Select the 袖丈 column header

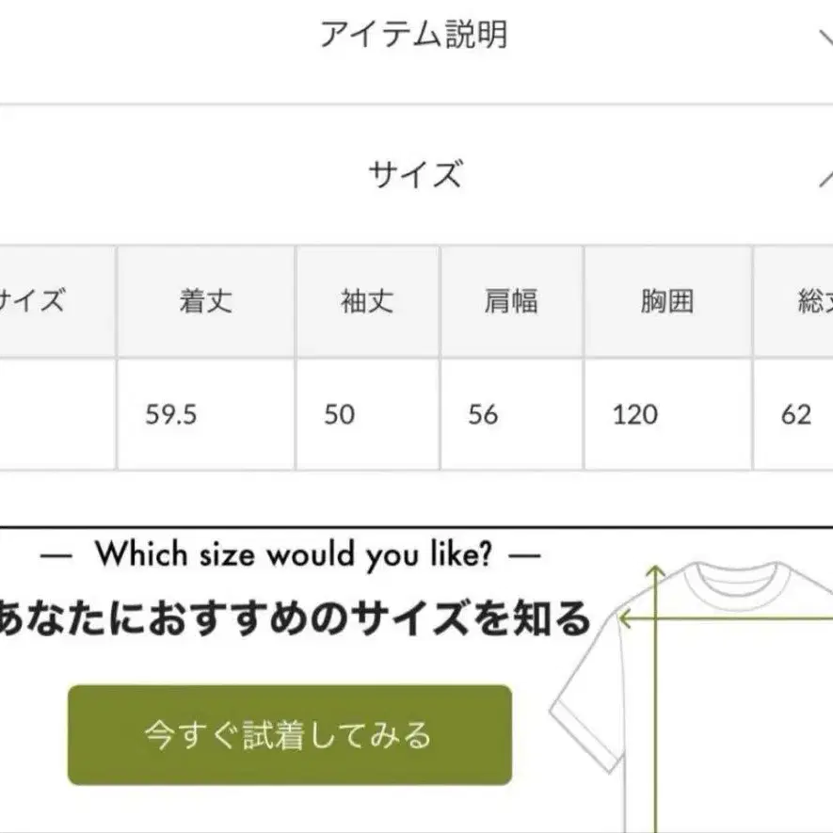(367, 302)
